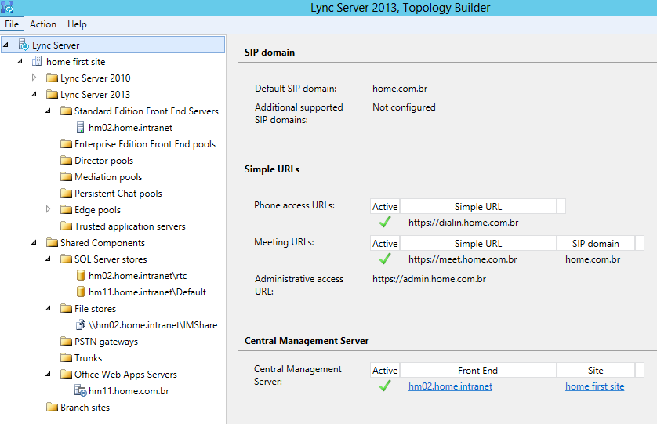Click the hm02.home.intranet\rtc SQL database icon
Viewport: 657px width, 424px height.
(80, 276)
